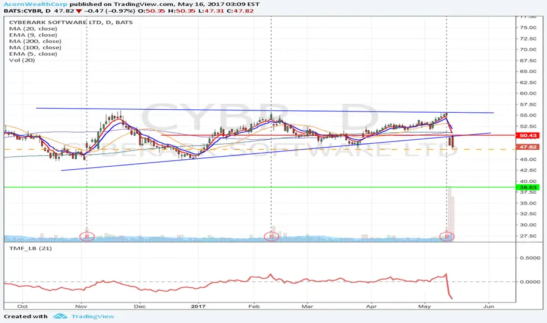
Task: Click the Dec label on time axis
Action: (x=140, y=306)
